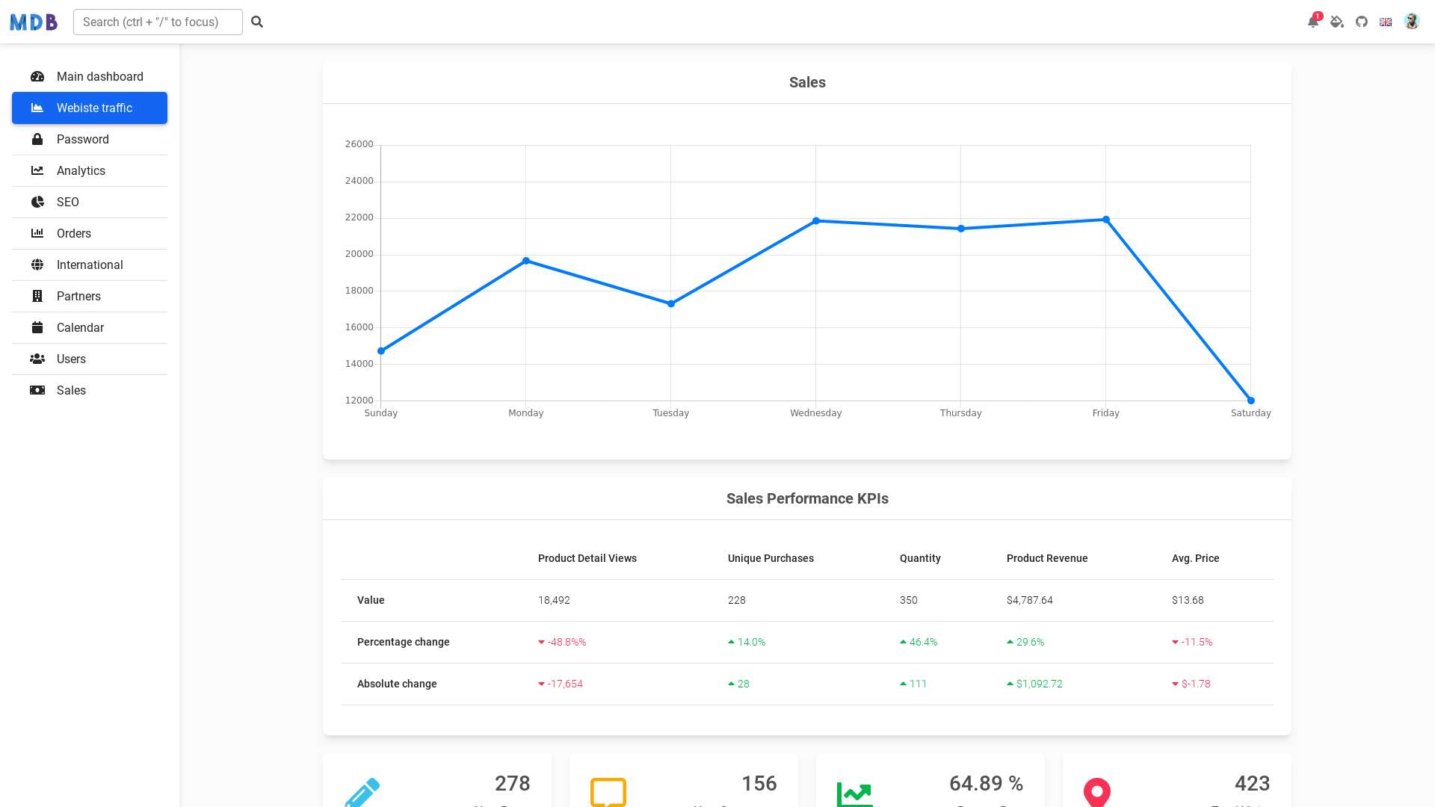Click the Password sidebar icon
Viewport: 1435px width, 807px height.
[x=37, y=139]
